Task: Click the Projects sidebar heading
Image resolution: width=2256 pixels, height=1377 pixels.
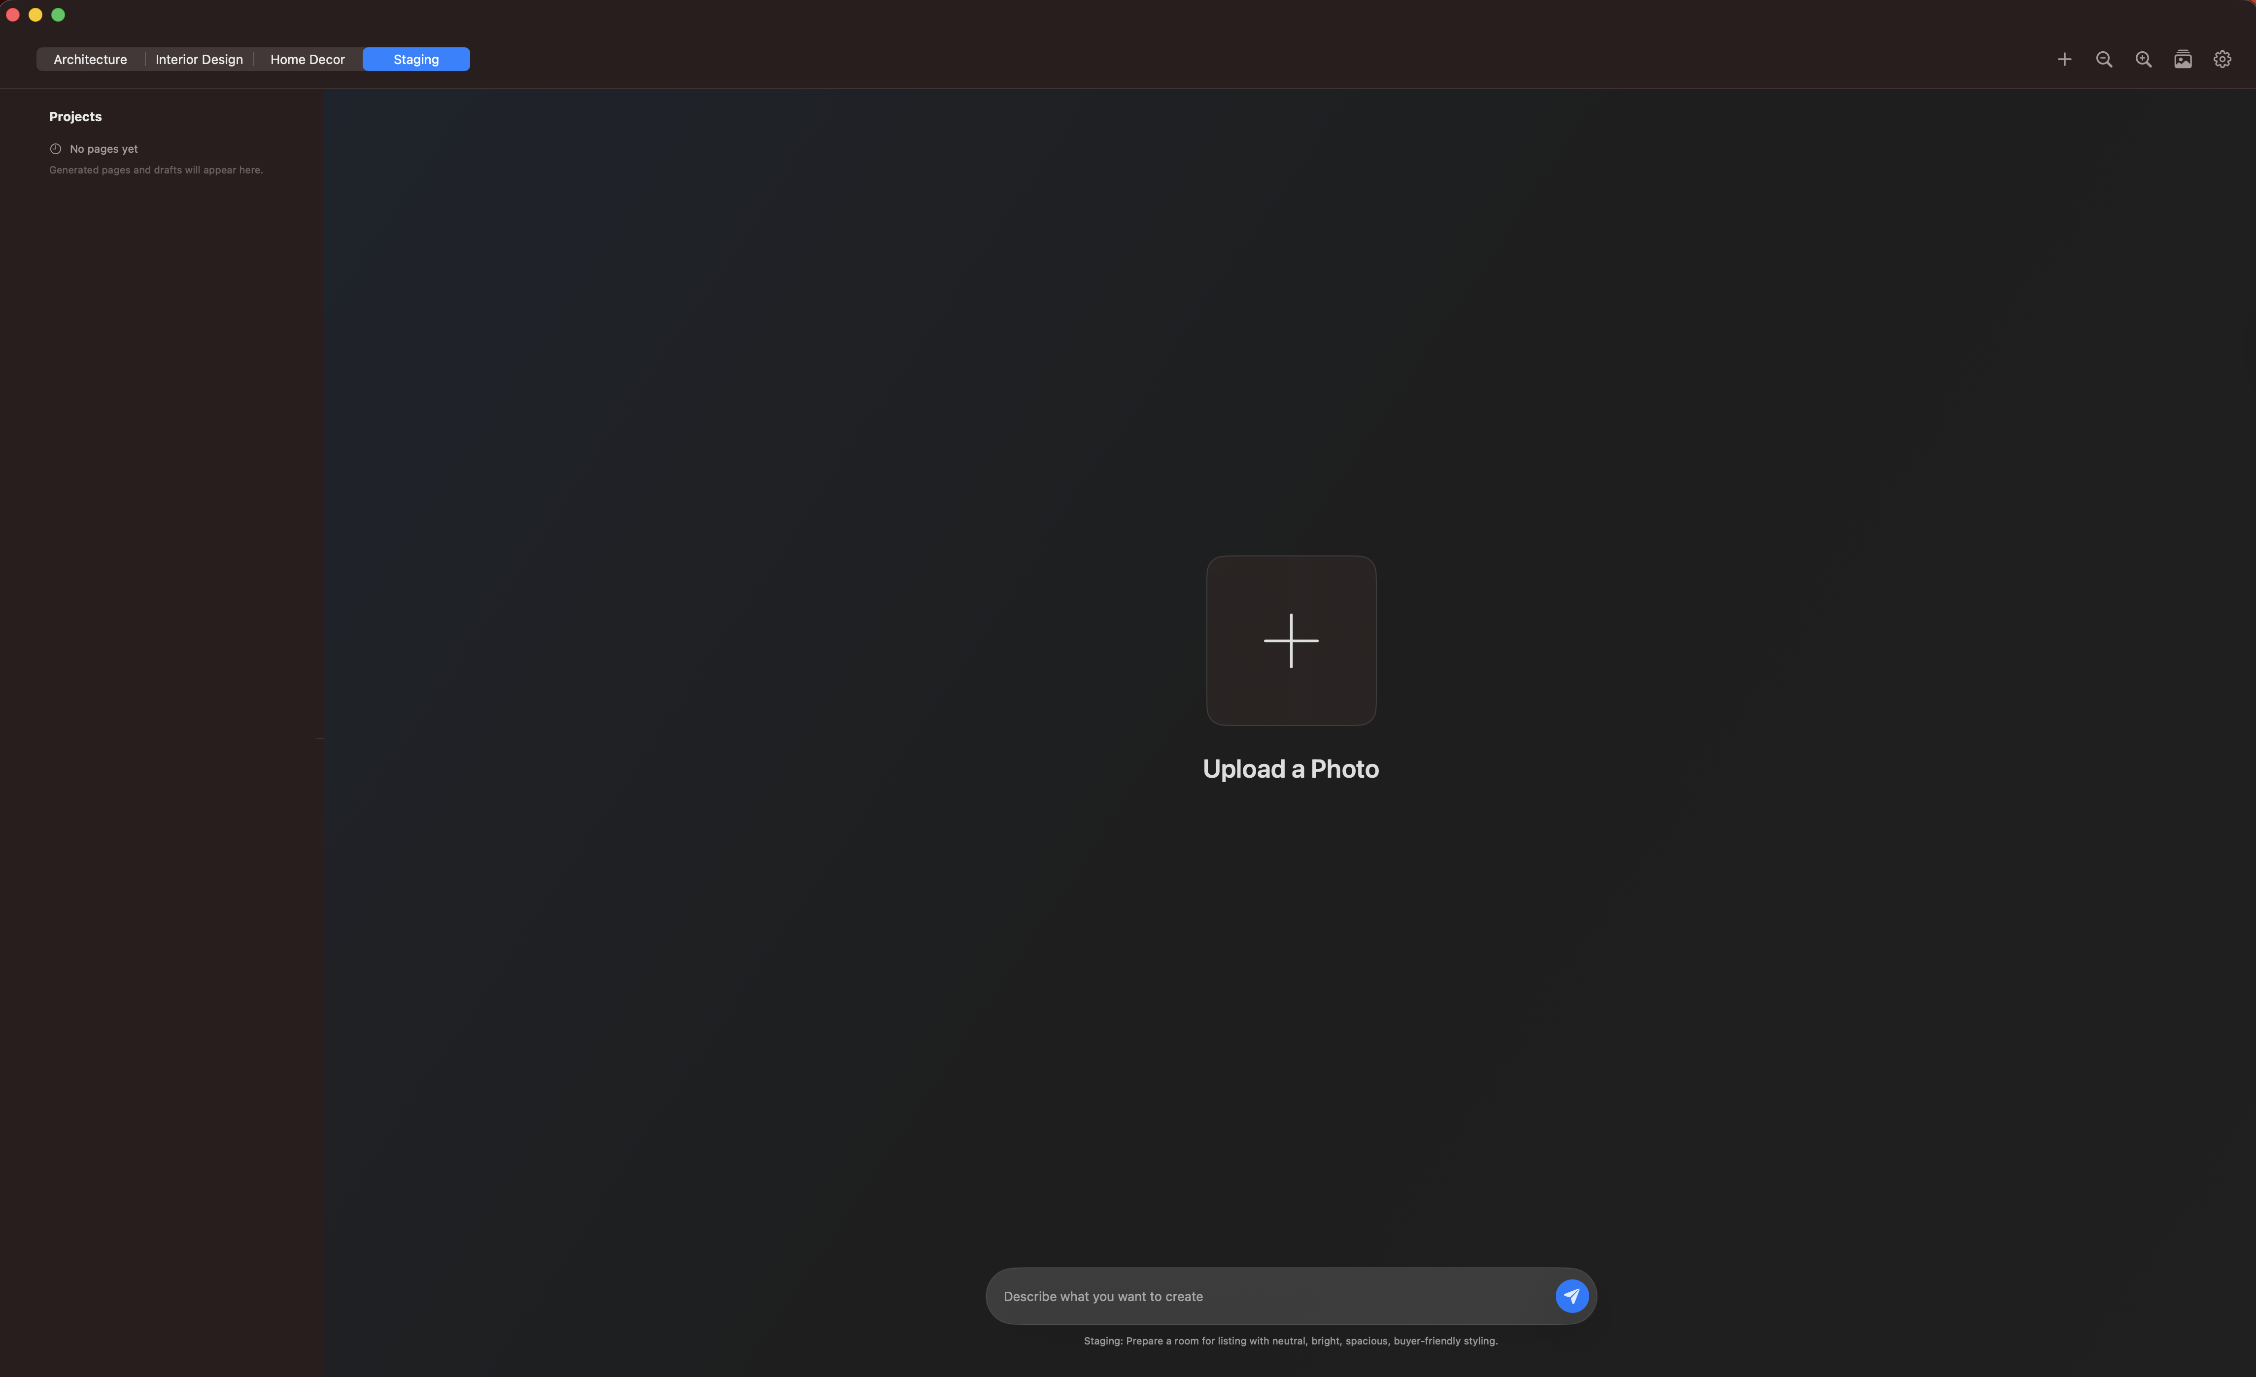Action: click(x=75, y=116)
